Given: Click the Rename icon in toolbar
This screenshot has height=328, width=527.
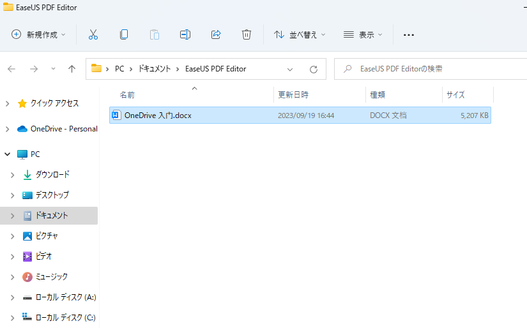Looking at the screenshot, I should tap(185, 34).
